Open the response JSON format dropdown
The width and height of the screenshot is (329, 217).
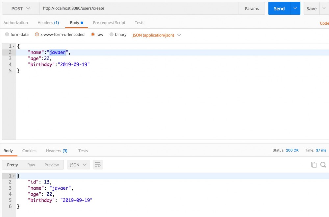[78, 165]
